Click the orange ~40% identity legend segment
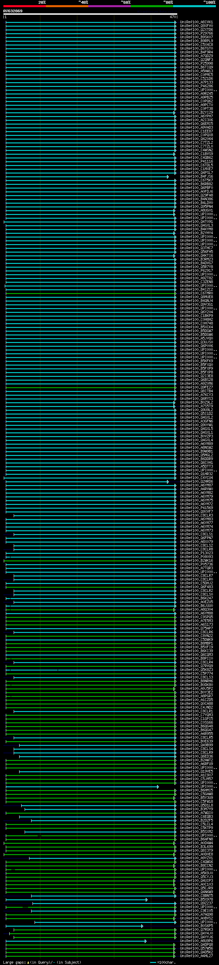This screenshot has height=965, width=219. pos(67,6)
